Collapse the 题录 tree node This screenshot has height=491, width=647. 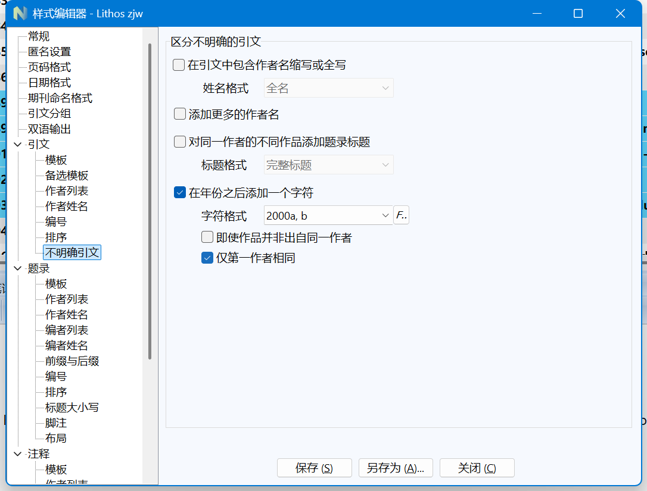[18, 268]
